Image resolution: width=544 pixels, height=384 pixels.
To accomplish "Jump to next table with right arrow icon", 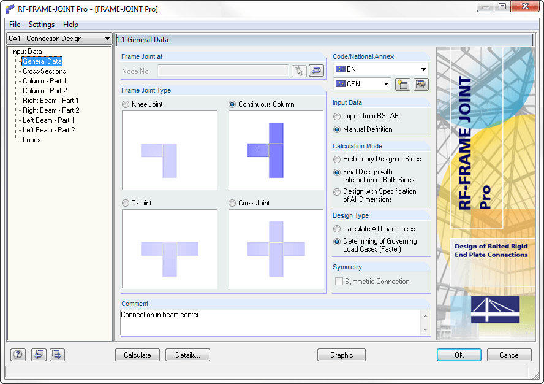I will click(x=56, y=355).
